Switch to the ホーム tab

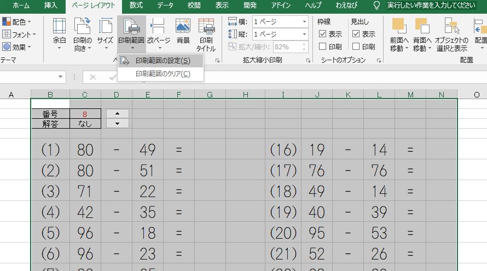(x=21, y=5)
